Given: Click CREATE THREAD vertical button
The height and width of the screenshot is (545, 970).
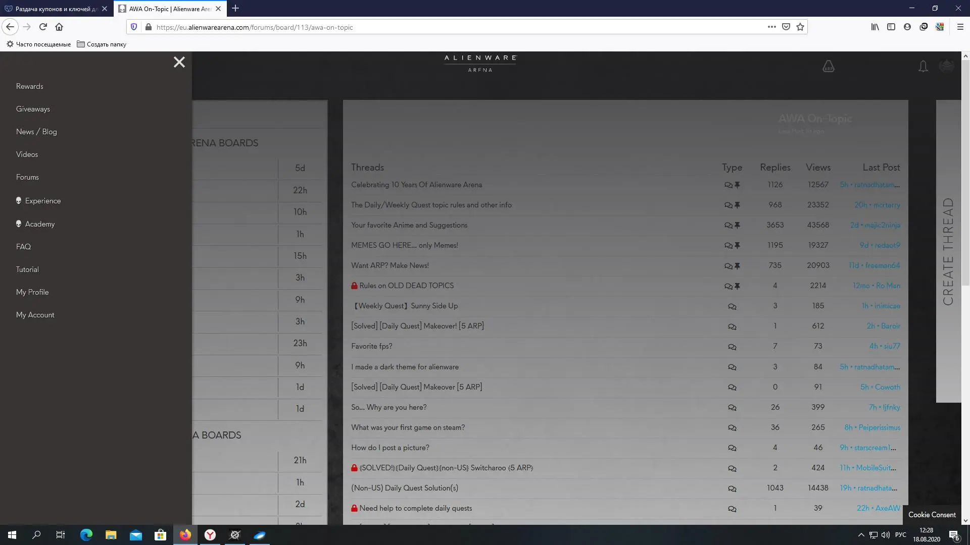Looking at the screenshot, I should (948, 251).
